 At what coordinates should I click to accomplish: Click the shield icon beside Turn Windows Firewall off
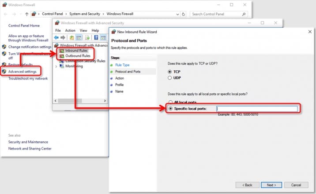(4, 54)
